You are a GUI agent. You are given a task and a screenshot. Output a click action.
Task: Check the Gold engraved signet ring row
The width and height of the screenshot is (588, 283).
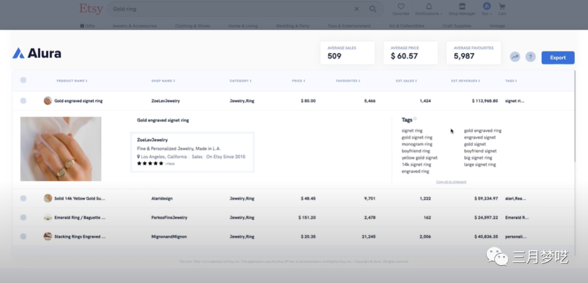pos(23,101)
